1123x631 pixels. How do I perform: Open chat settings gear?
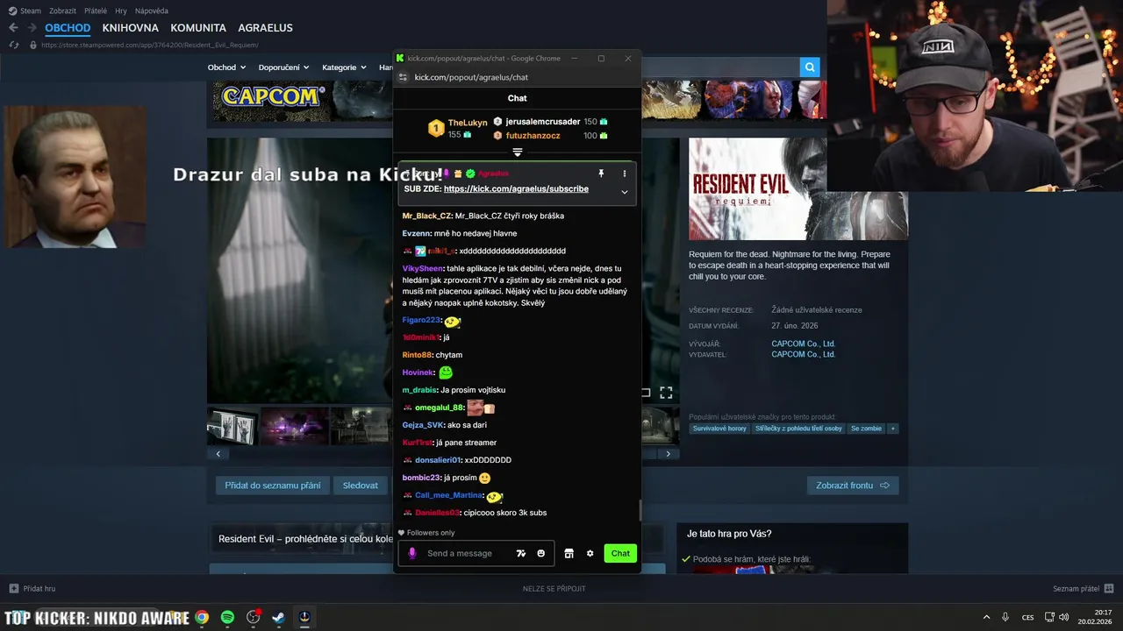pos(590,553)
